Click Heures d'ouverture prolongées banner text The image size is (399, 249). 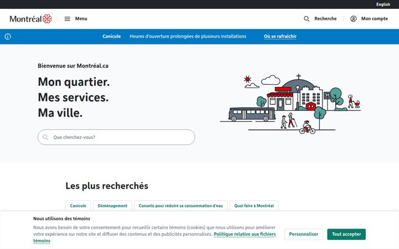click(188, 37)
